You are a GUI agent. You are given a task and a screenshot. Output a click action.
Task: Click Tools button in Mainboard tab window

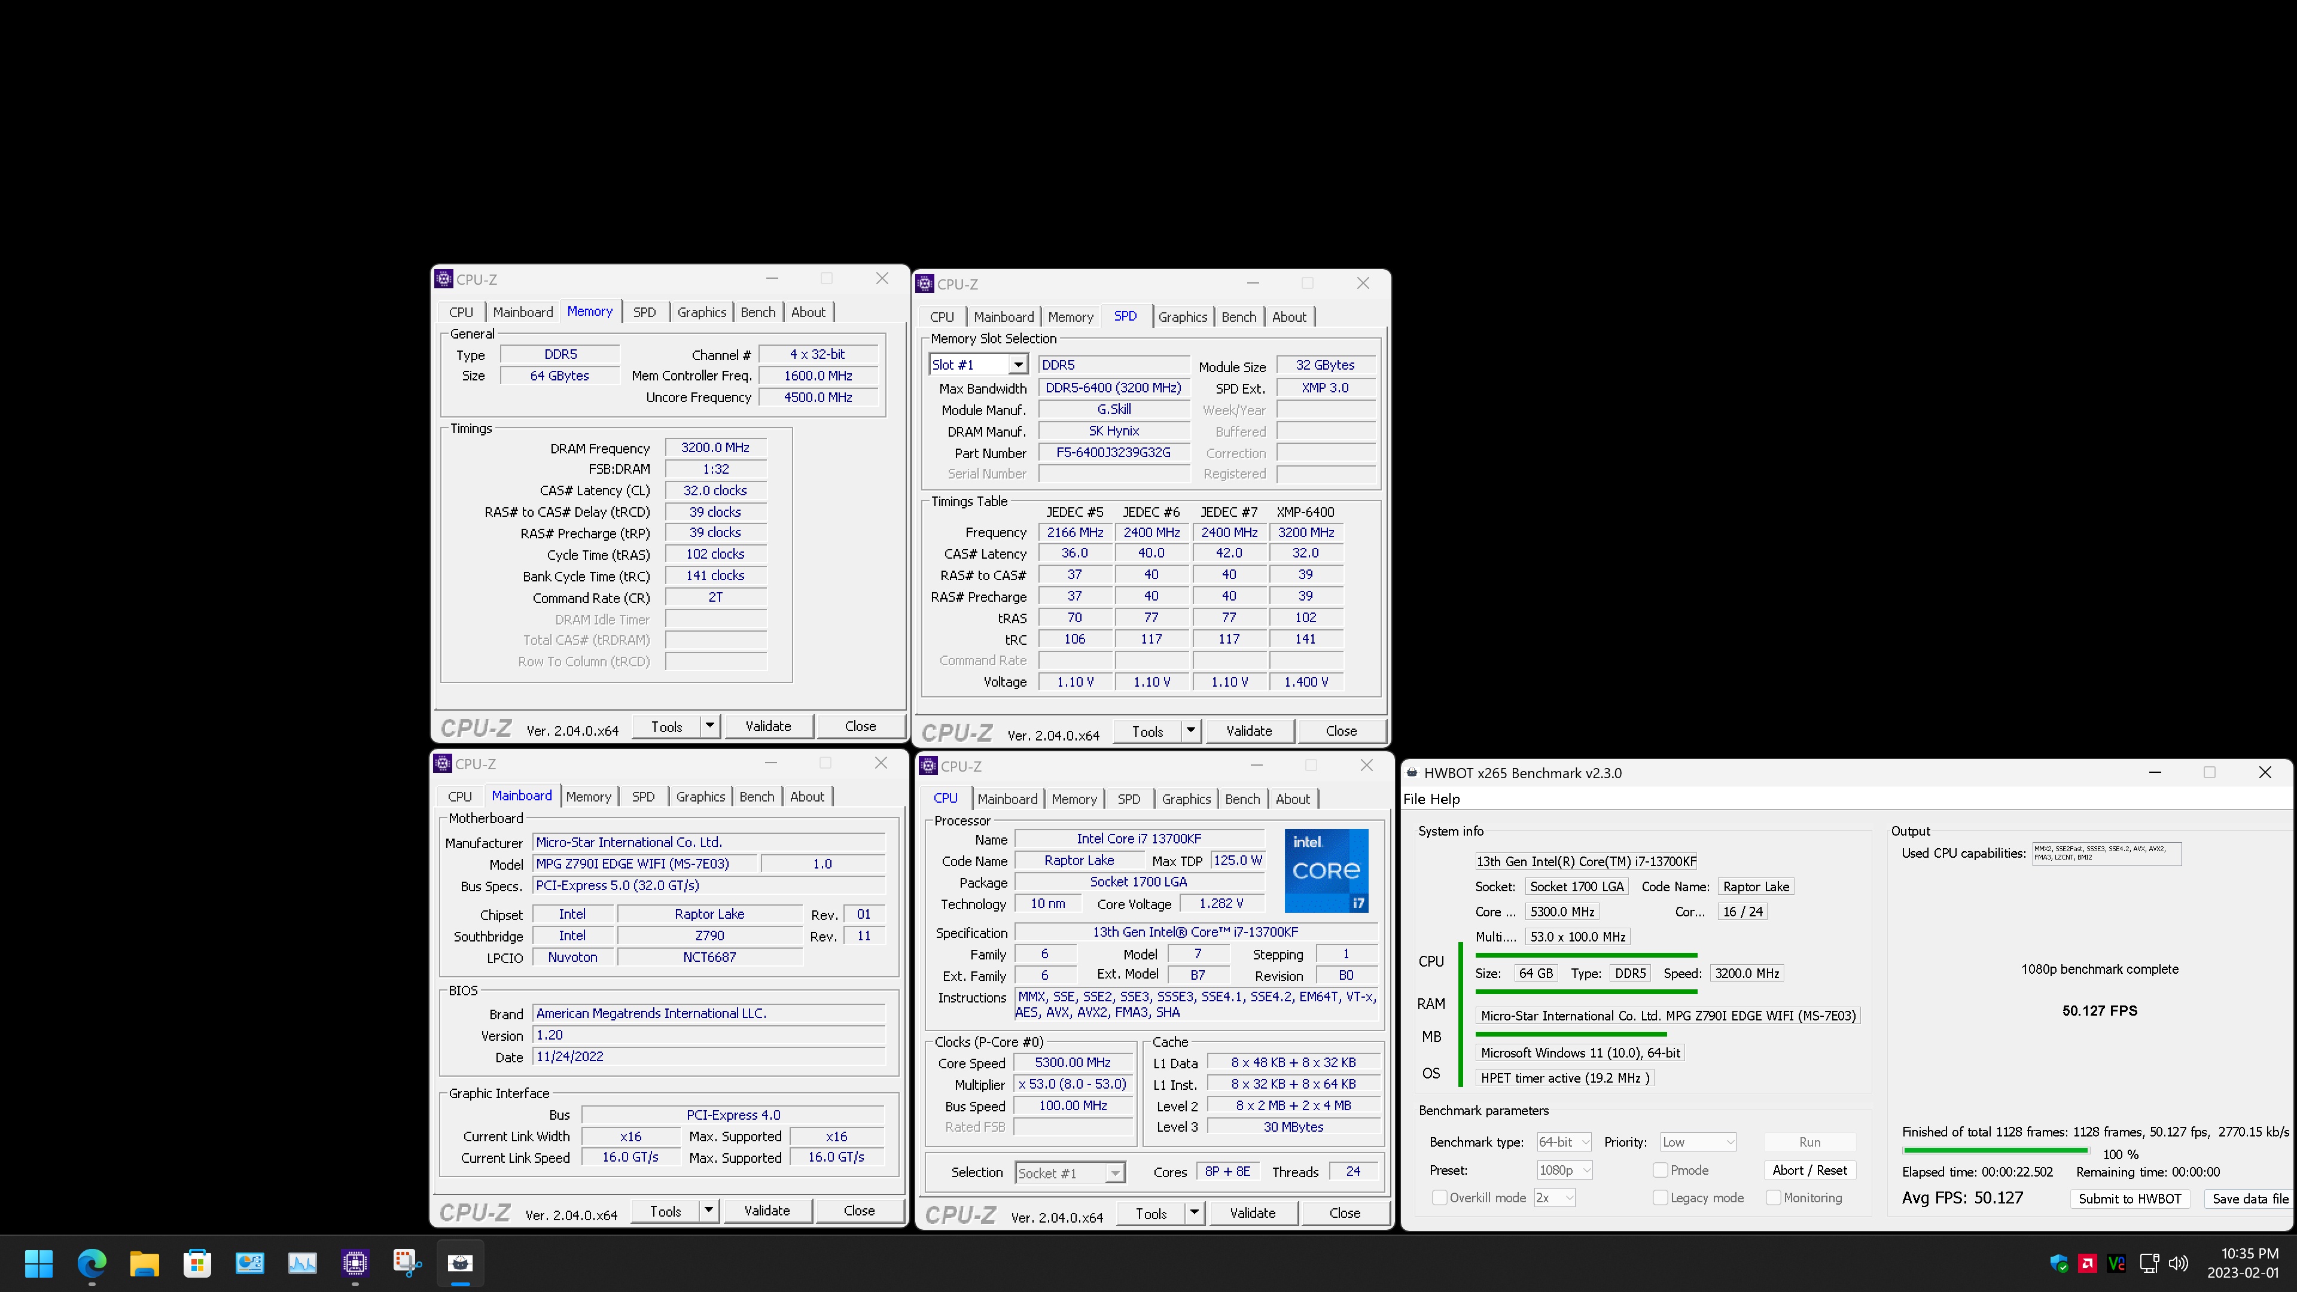click(x=665, y=1210)
